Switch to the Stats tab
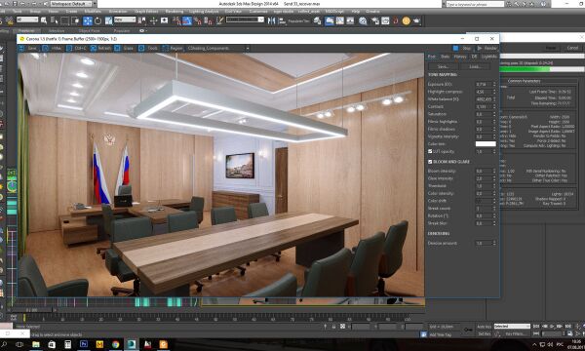 (446, 57)
